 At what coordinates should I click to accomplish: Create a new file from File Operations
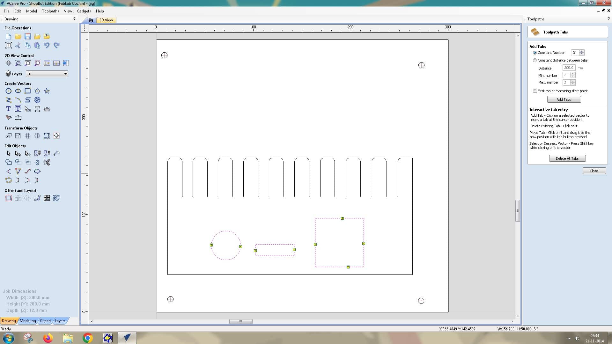pos(9,36)
